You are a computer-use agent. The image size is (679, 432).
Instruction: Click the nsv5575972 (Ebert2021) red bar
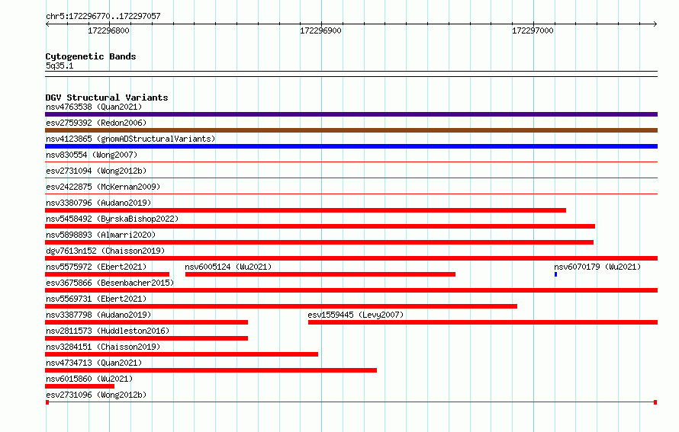click(107, 274)
